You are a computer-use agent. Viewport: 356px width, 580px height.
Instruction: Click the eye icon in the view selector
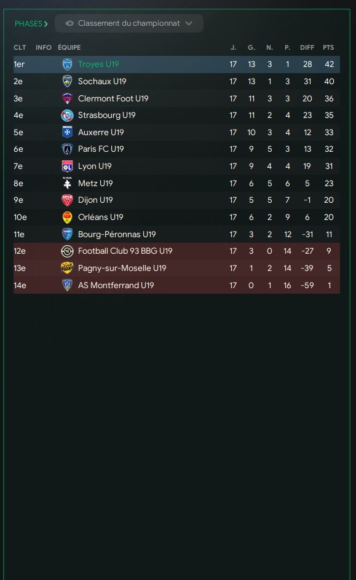(x=69, y=23)
